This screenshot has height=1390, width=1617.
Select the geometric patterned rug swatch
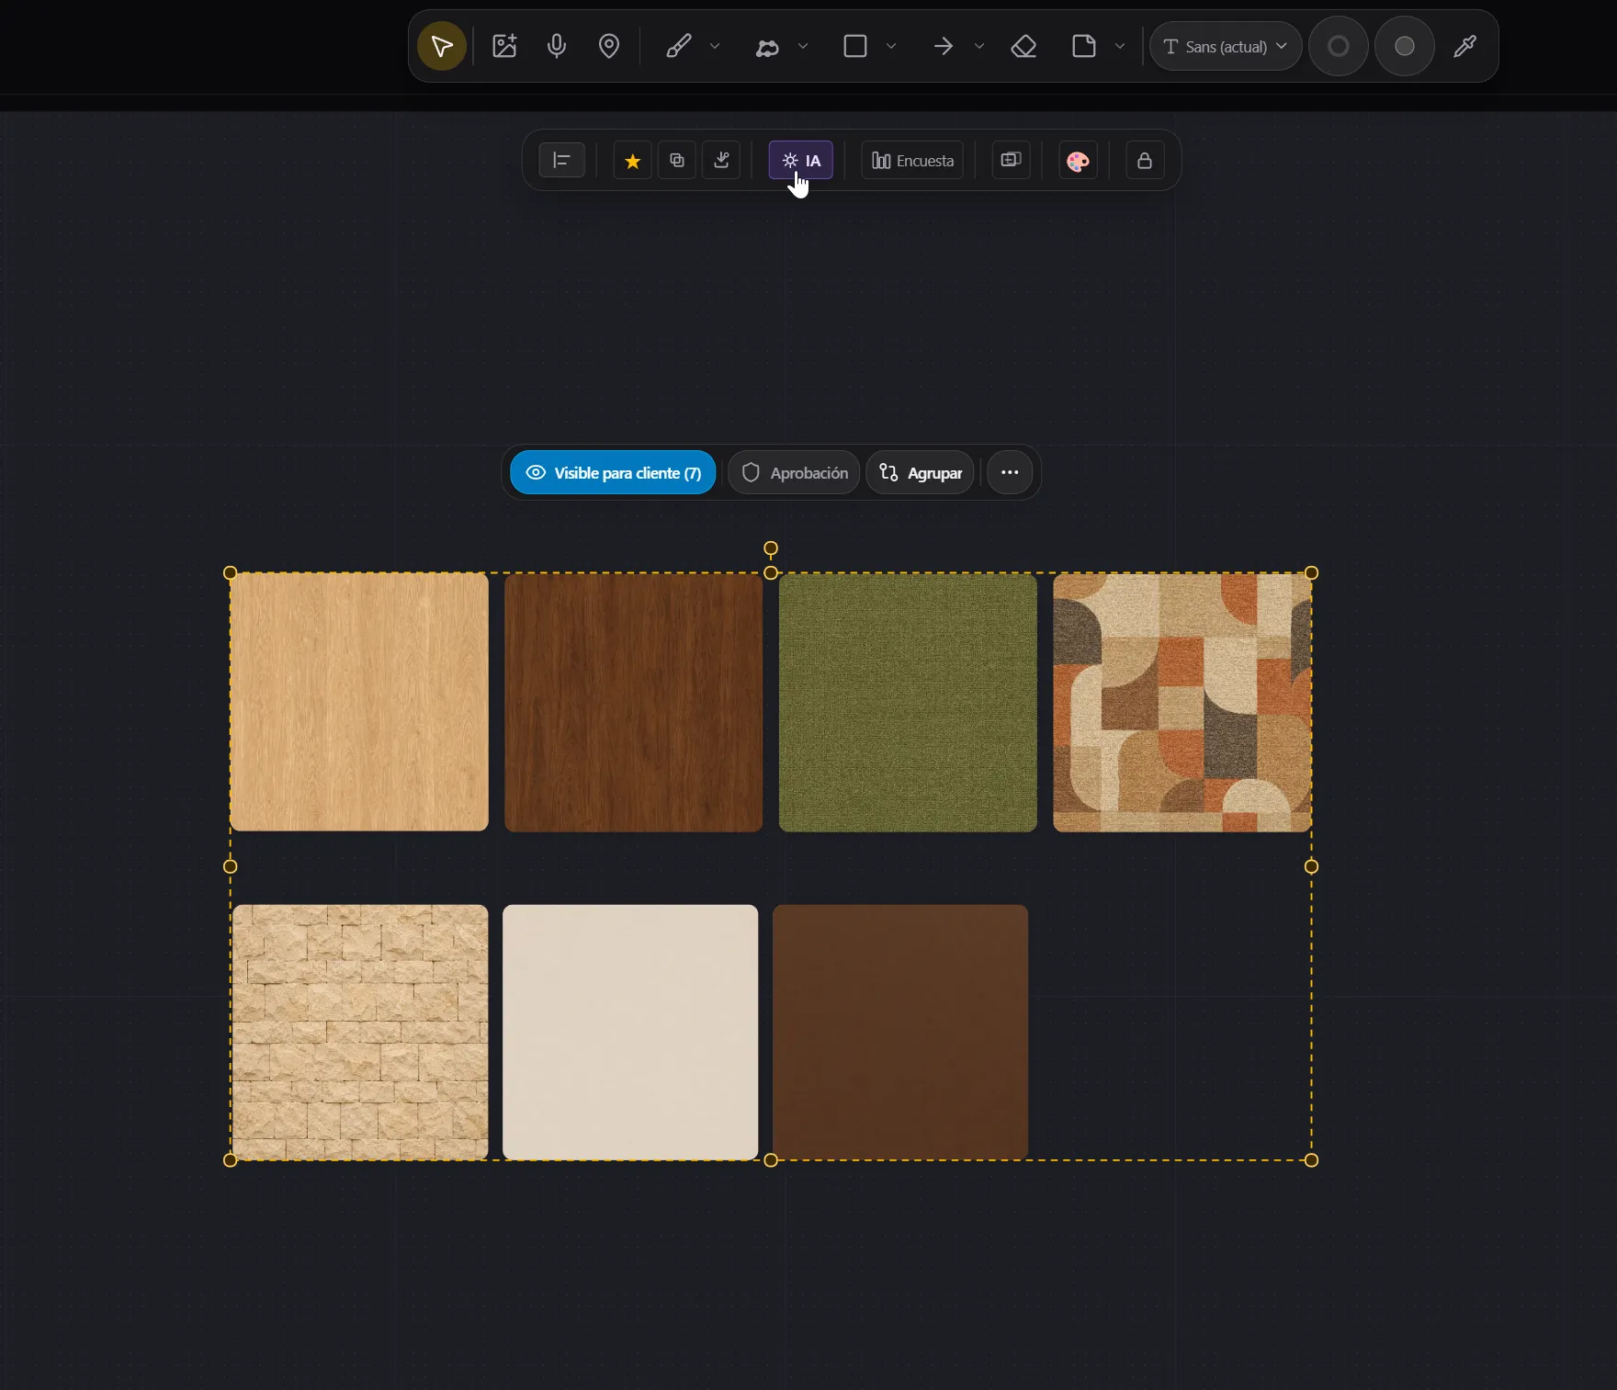[1182, 702]
